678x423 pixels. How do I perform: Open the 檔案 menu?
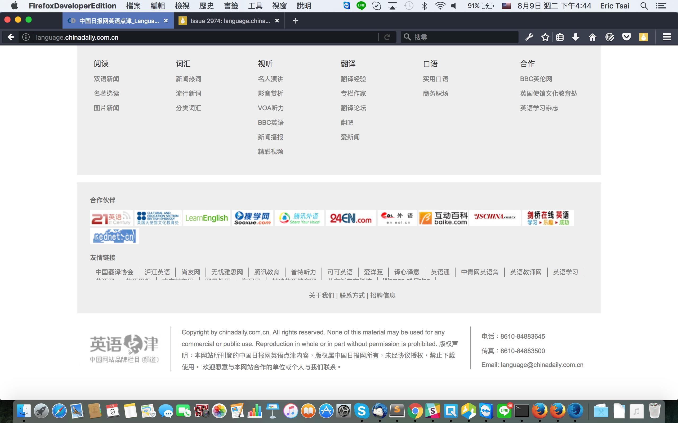(133, 6)
